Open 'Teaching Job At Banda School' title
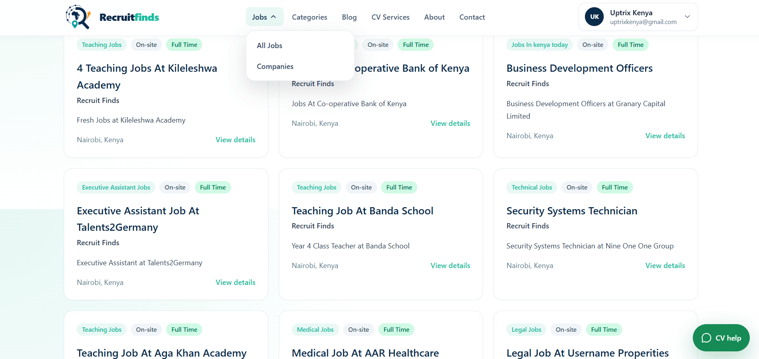The height and width of the screenshot is (359, 759). pyautogui.click(x=362, y=211)
